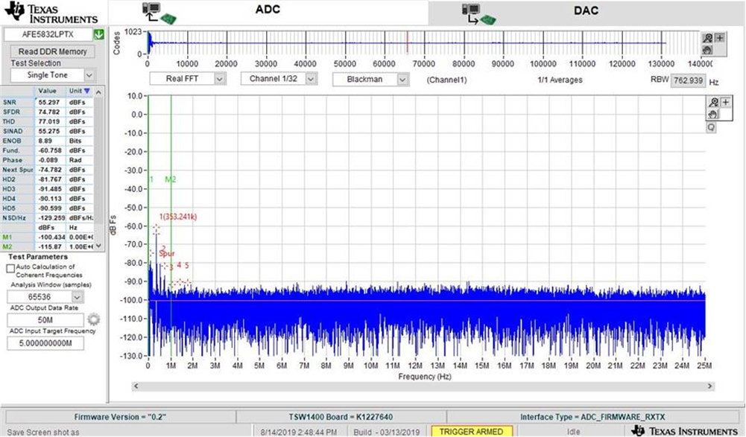The height and width of the screenshot is (437, 746).
Task: Click the horizontal scrollbar below the FFT plot
Action: point(423,386)
